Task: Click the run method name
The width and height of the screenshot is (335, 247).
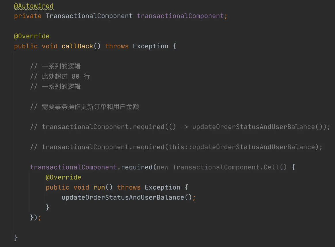Action: 99,187
